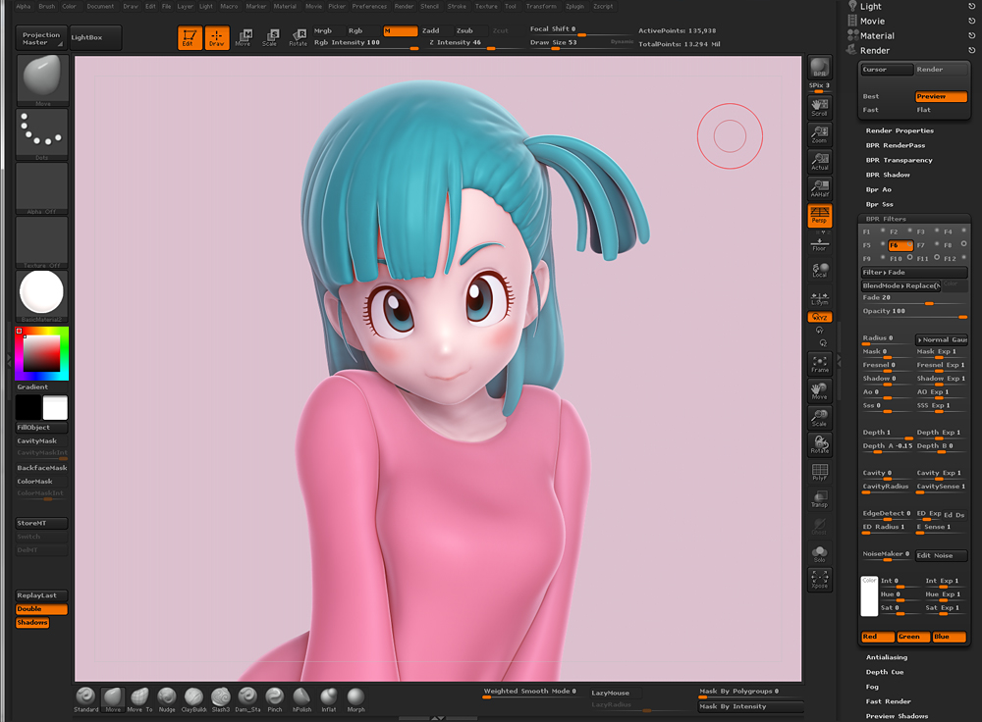
Task: Toggle the Floor grid
Action: 819,244
